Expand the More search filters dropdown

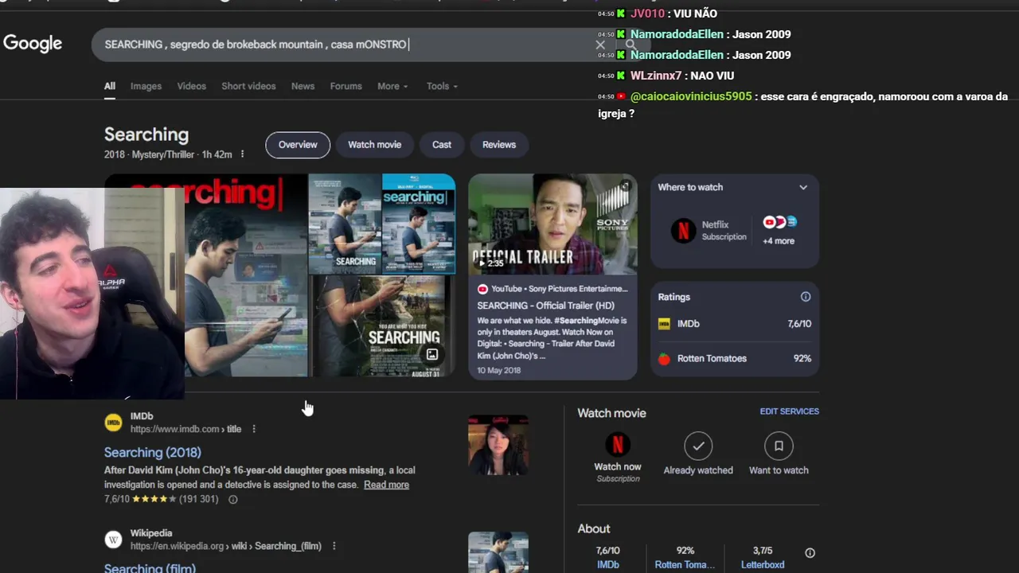point(392,86)
